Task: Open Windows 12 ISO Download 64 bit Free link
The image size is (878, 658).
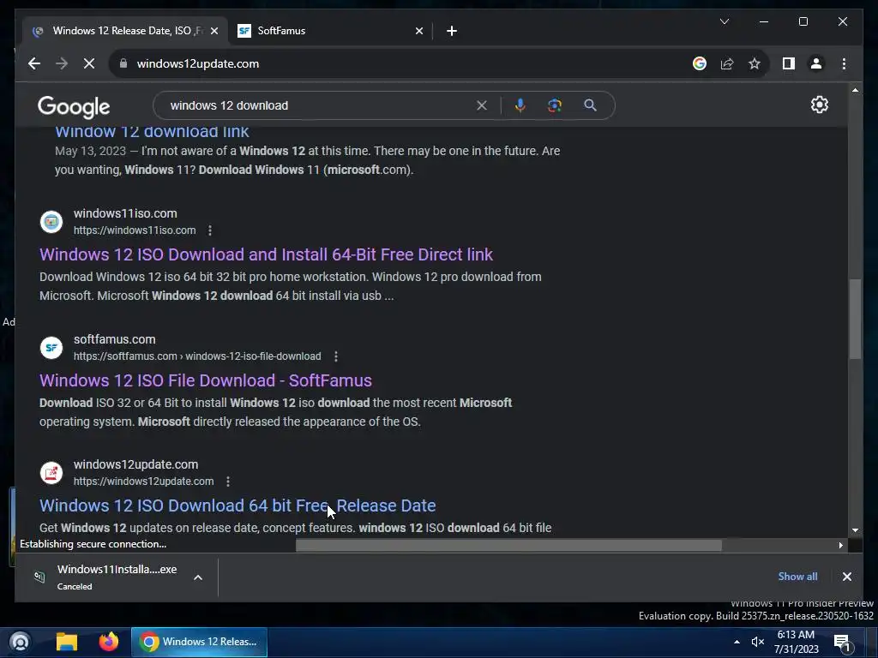Action: pos(238,505)
